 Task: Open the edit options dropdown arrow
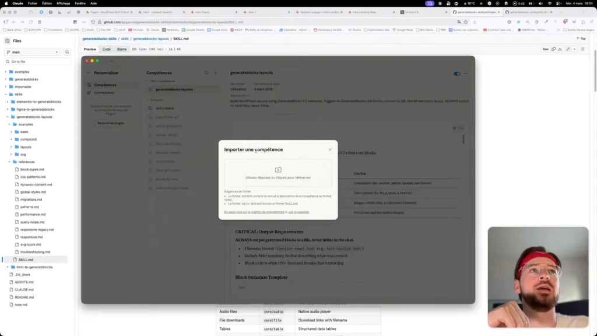(x=574, y=49)
